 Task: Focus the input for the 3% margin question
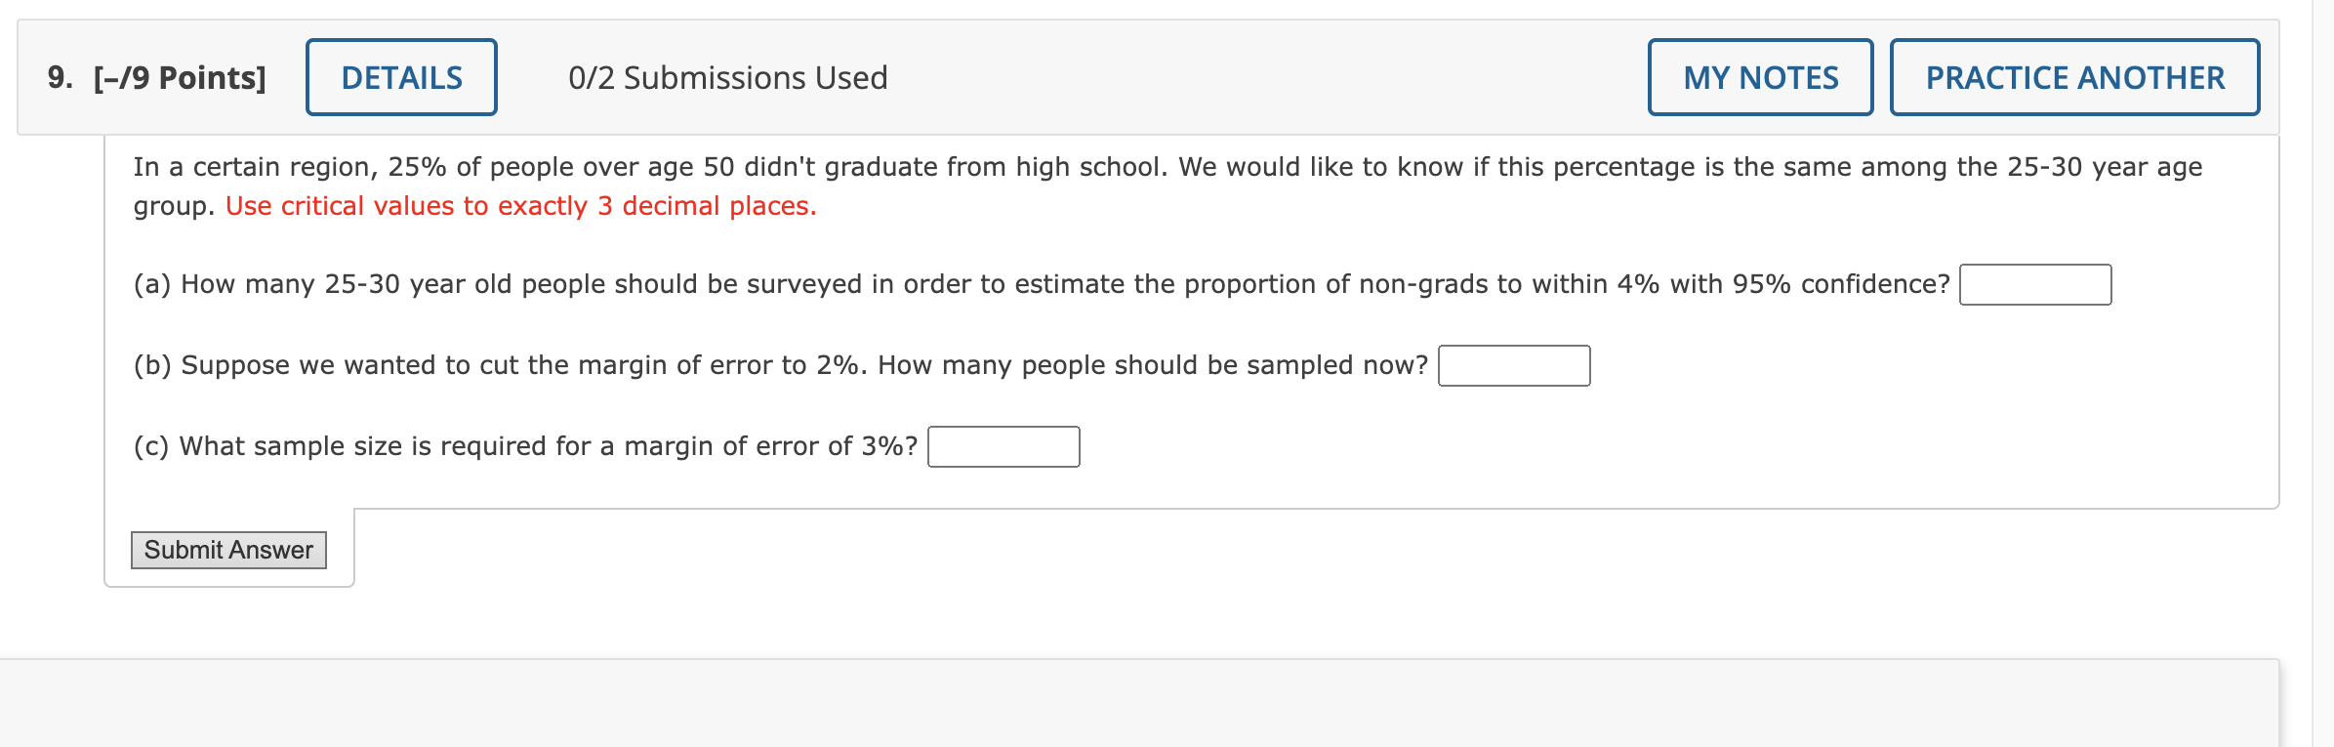click(1003, 448)
